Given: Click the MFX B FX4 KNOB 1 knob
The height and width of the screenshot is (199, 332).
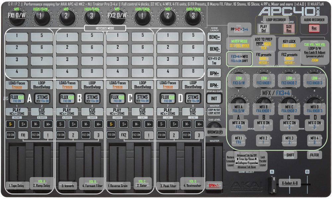Looking at the screenshot, I should coord(263,109).
